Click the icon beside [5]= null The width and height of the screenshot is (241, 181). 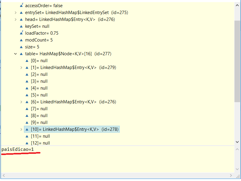click(x=27, y=95)
